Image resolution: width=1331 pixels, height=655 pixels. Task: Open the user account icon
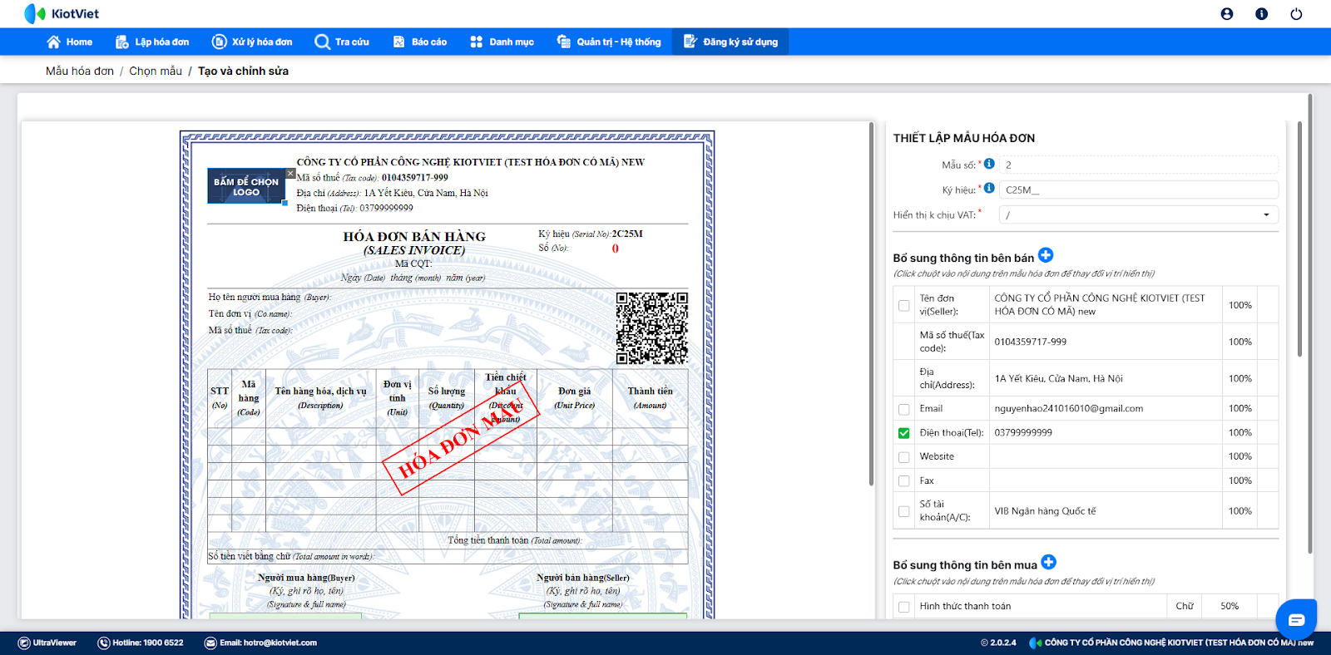(x=1227, y=13)
